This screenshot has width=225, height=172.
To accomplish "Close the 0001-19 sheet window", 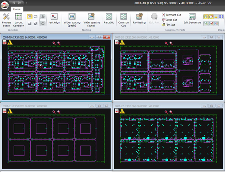I will tap(107, 37).
